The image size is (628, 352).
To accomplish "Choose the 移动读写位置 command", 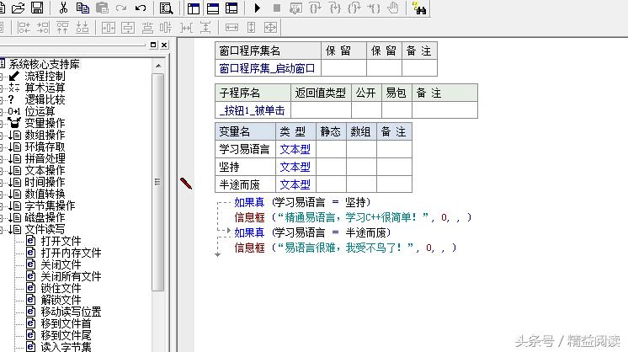I will tap(71, 312).
